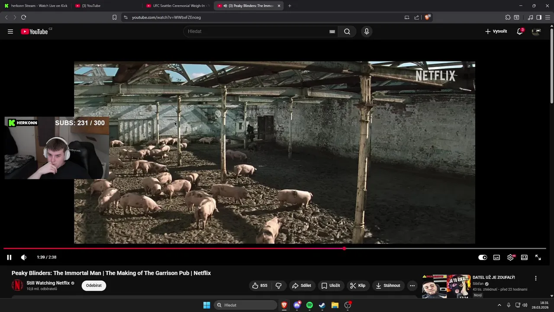Open a new browser tab
Image resolution: width=554 pixels, height=312 pixels.
pyautogui.click(x=290, y=6)
